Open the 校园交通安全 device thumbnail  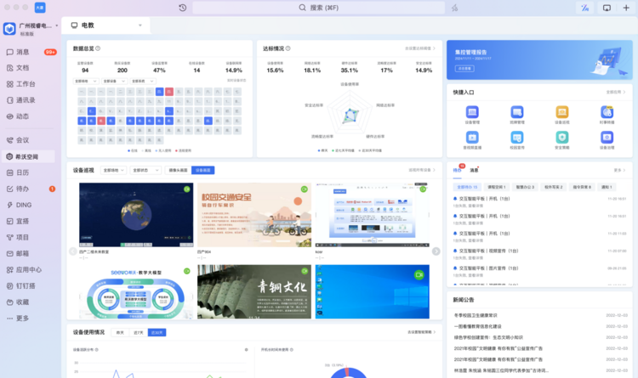pyautogui.click(x=254, y=215)
